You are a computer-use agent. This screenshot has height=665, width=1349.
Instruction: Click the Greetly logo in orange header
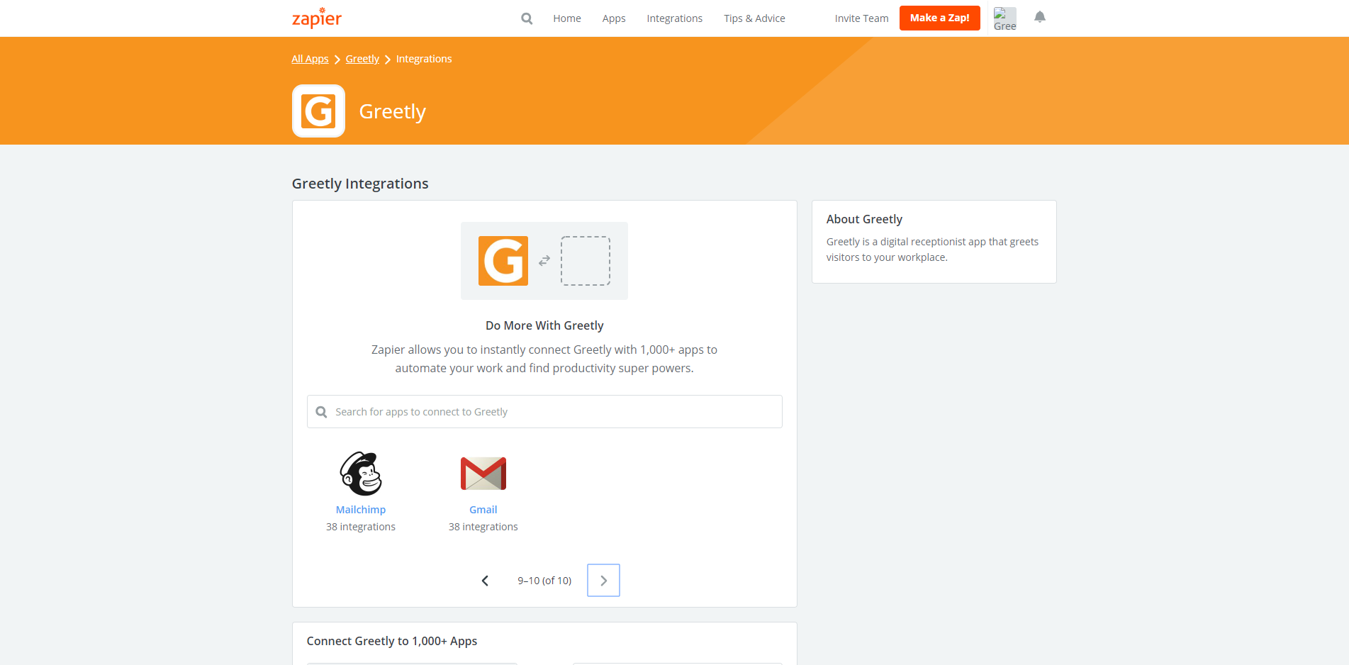(319, 111)
